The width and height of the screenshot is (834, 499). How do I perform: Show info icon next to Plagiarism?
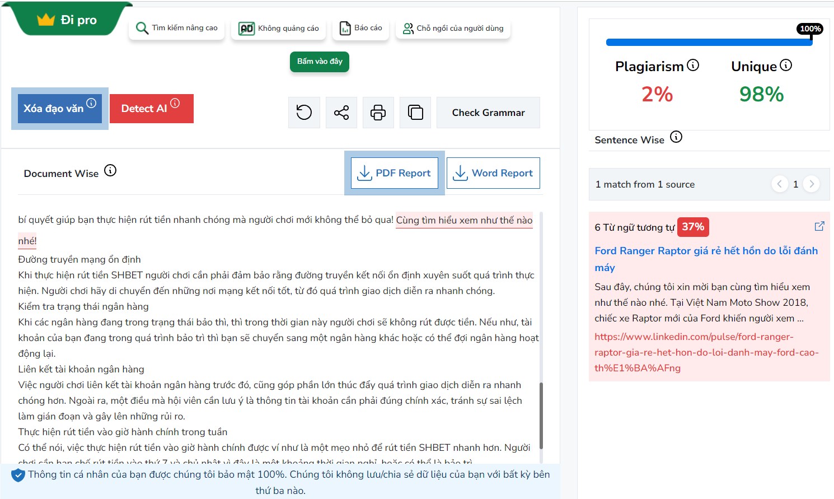tap(693, 66)
